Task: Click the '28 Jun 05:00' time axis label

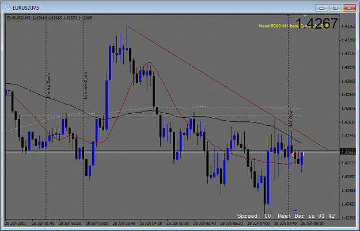Action: coord(177,223)
